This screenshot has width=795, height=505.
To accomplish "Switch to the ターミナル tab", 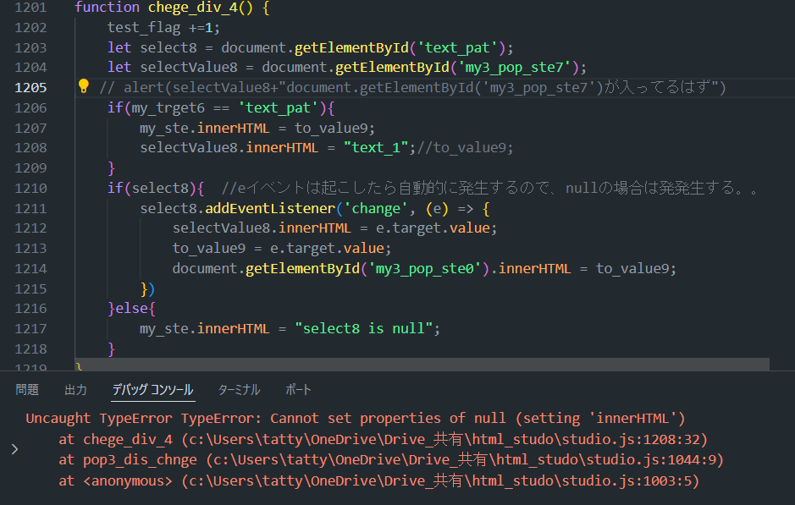I will click(239, 389).
